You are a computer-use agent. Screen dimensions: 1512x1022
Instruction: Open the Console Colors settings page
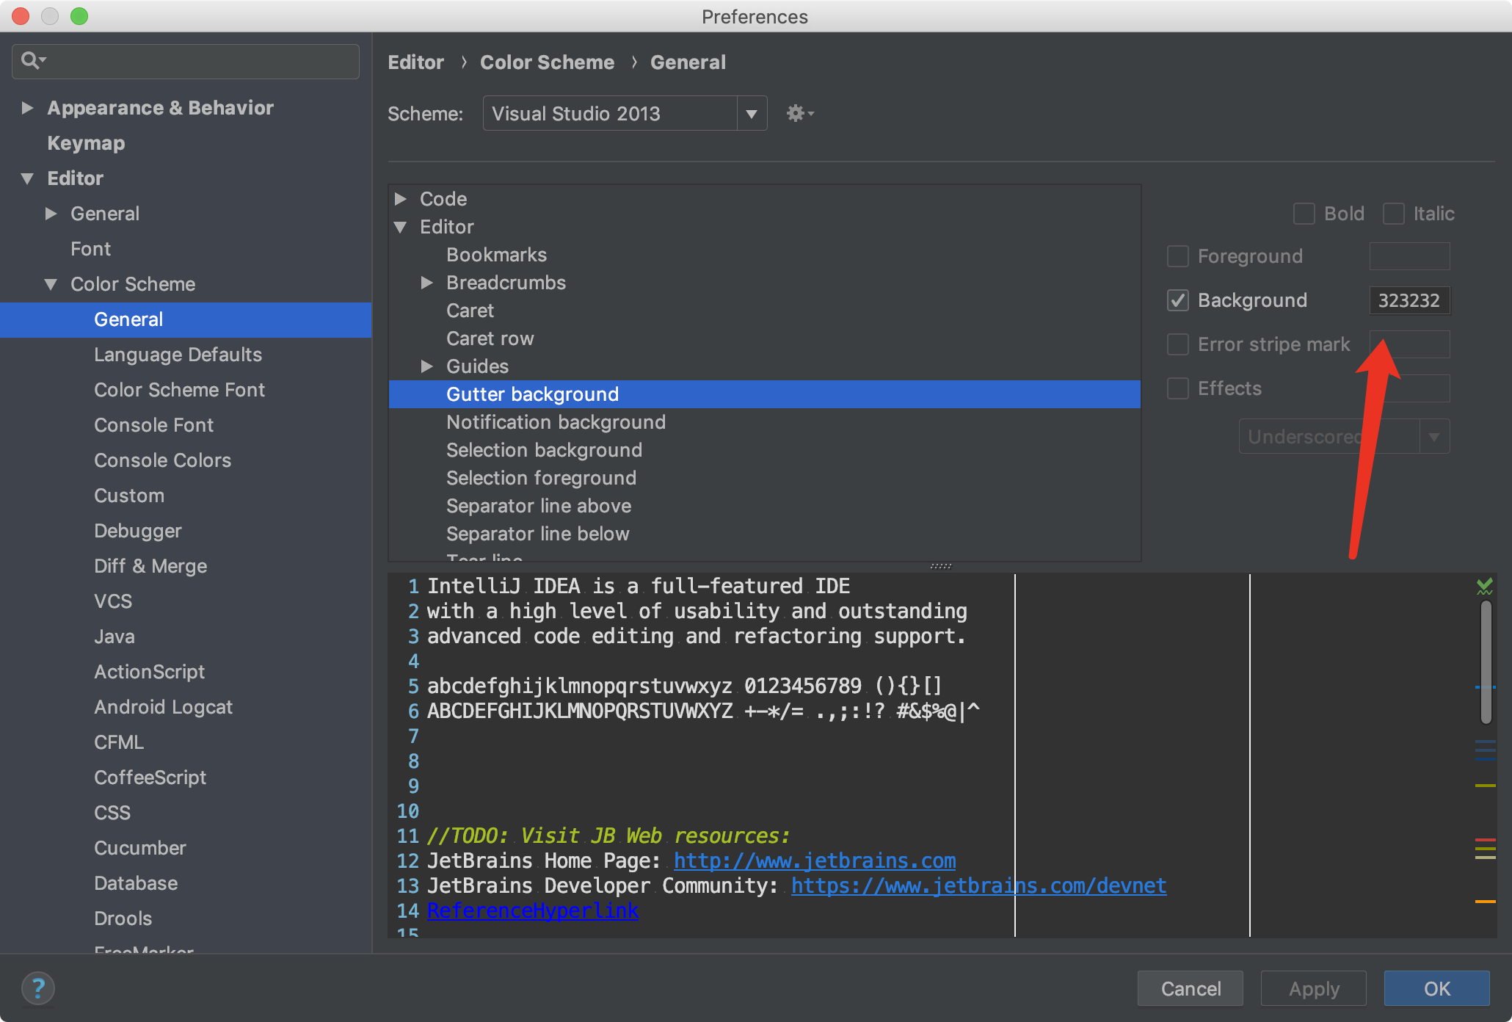coord(162,460)
